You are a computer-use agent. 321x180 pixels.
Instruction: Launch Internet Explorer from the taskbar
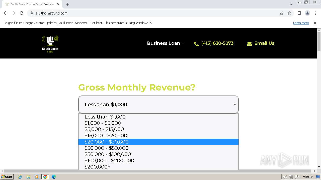pyautogui.click(x=20, y=177)
